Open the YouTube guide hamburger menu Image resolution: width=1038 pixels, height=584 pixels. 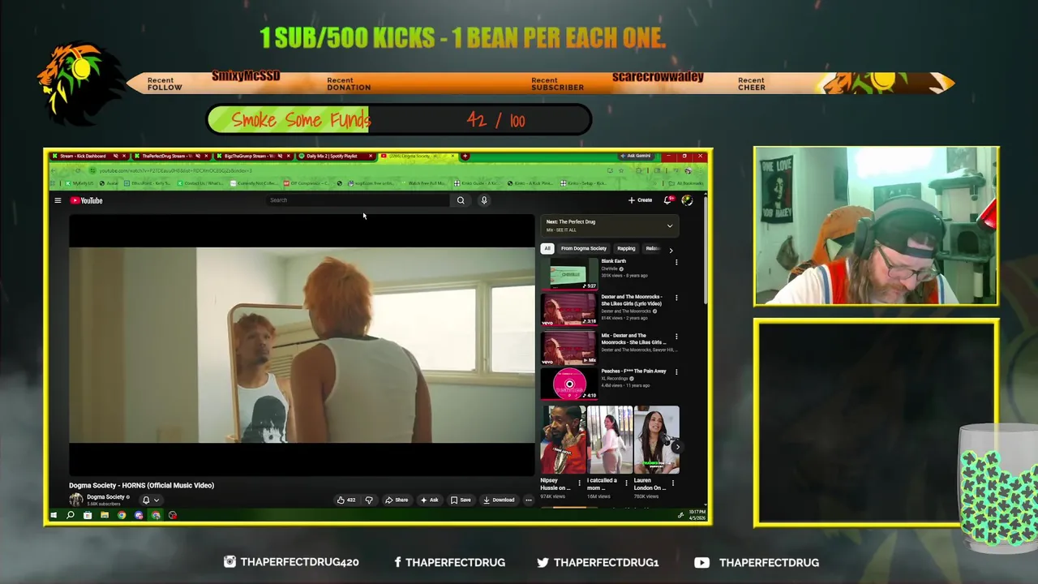click(58, 200)
